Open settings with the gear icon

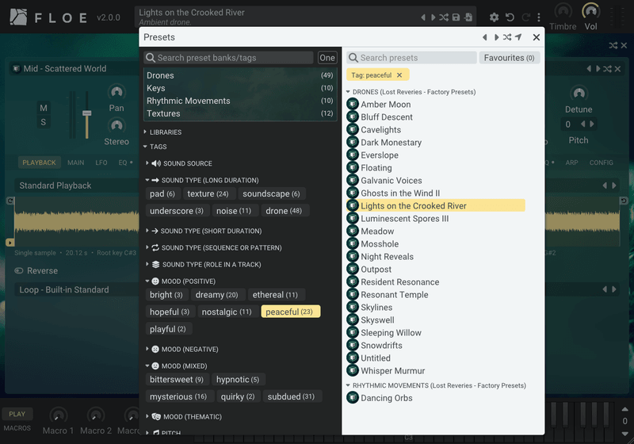(x=494, y=17)
